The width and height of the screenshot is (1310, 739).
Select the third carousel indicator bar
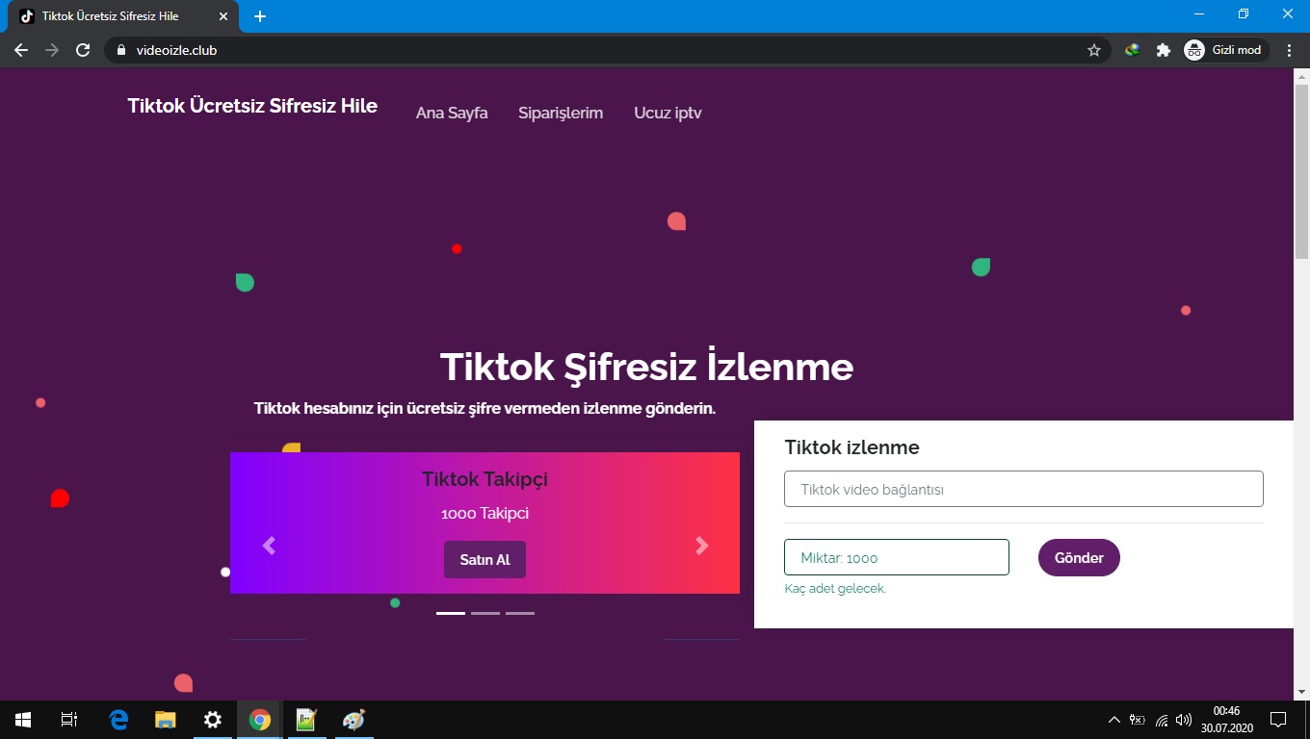[x=520, y=613]
